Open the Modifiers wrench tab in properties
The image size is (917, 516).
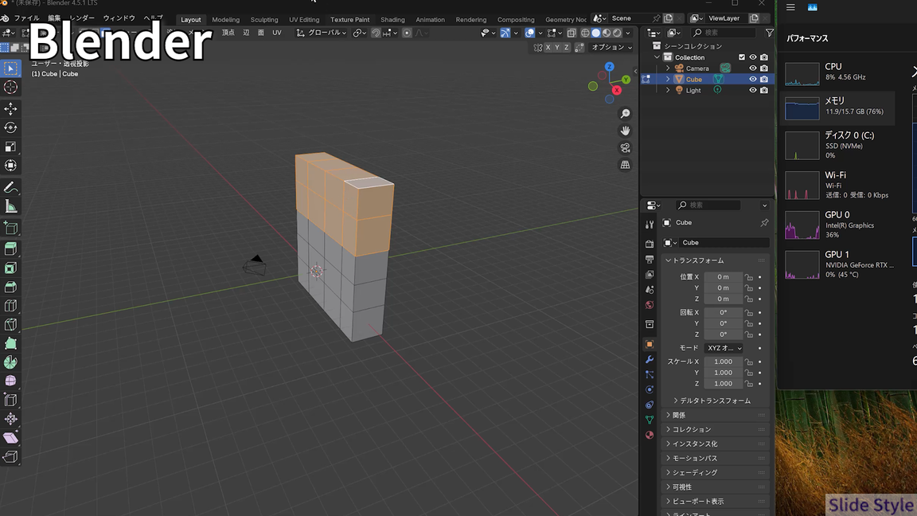pyautogui.click(x=650, y=359)
